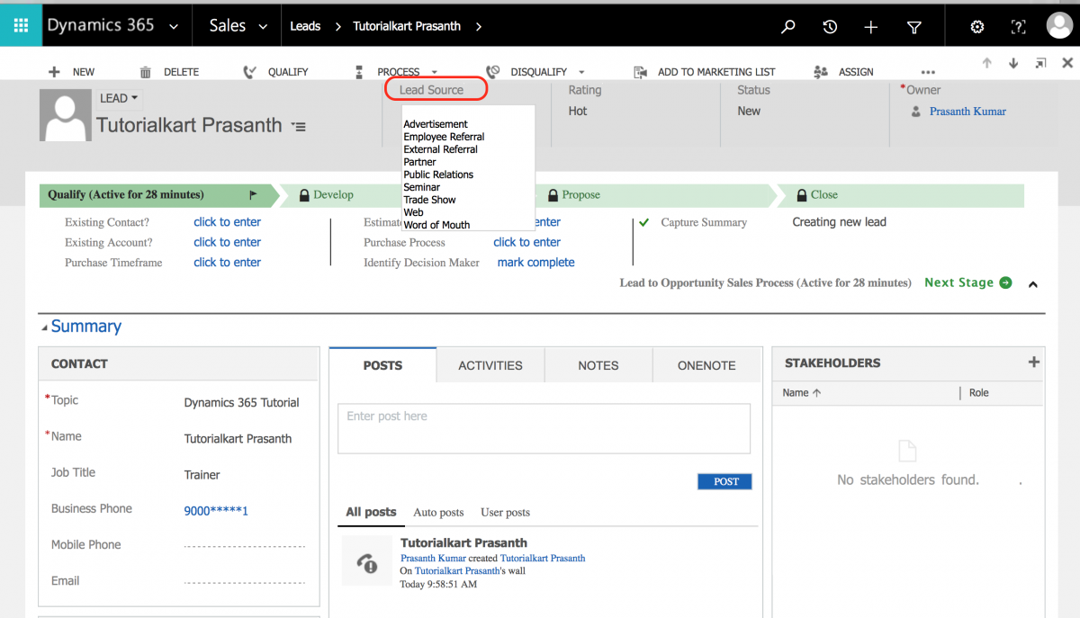Image resolution: width=1080 pixels, height=618 pixels.
Task: Click the Email empty field
Action: point(244,581)
